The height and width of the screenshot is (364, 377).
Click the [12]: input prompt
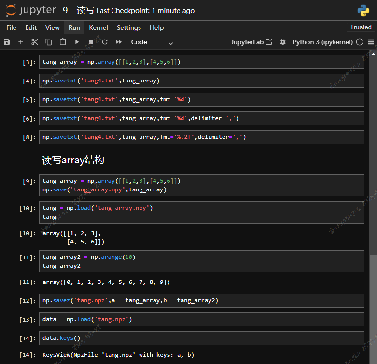tap(28, 301)
